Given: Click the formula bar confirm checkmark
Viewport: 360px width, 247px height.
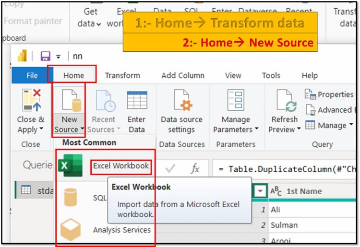Looking at the screenshot, I should (170, 168).
